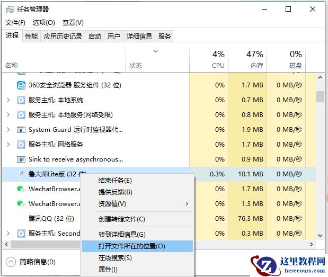Open the 资源值(V) submenu arrow
Screen dimensions: 328x277
pos(187,203)
